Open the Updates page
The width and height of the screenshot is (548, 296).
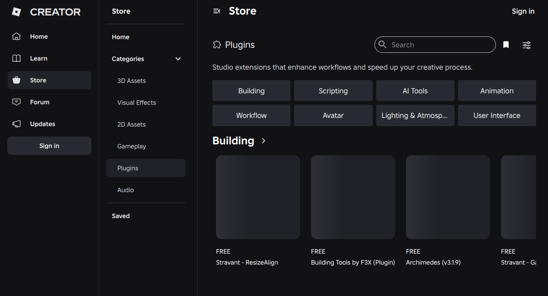coord(49,124)
